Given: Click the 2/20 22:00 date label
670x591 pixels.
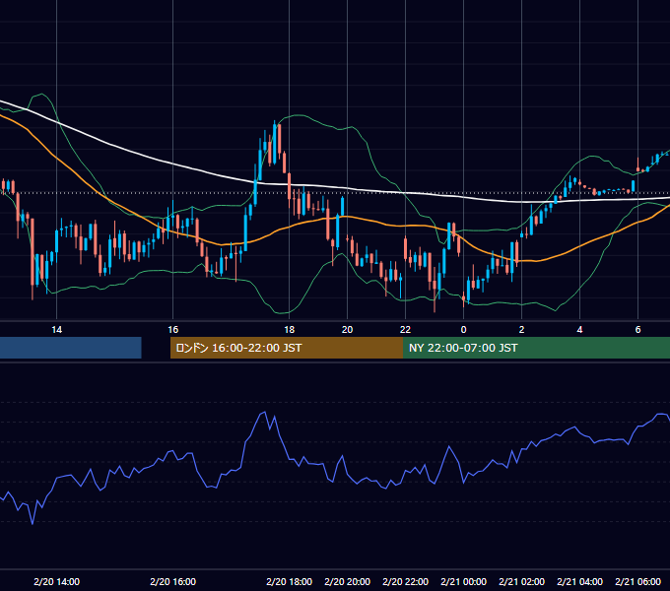Looking at the screenshot, I should pyautogui.click(x=405, y=581).
